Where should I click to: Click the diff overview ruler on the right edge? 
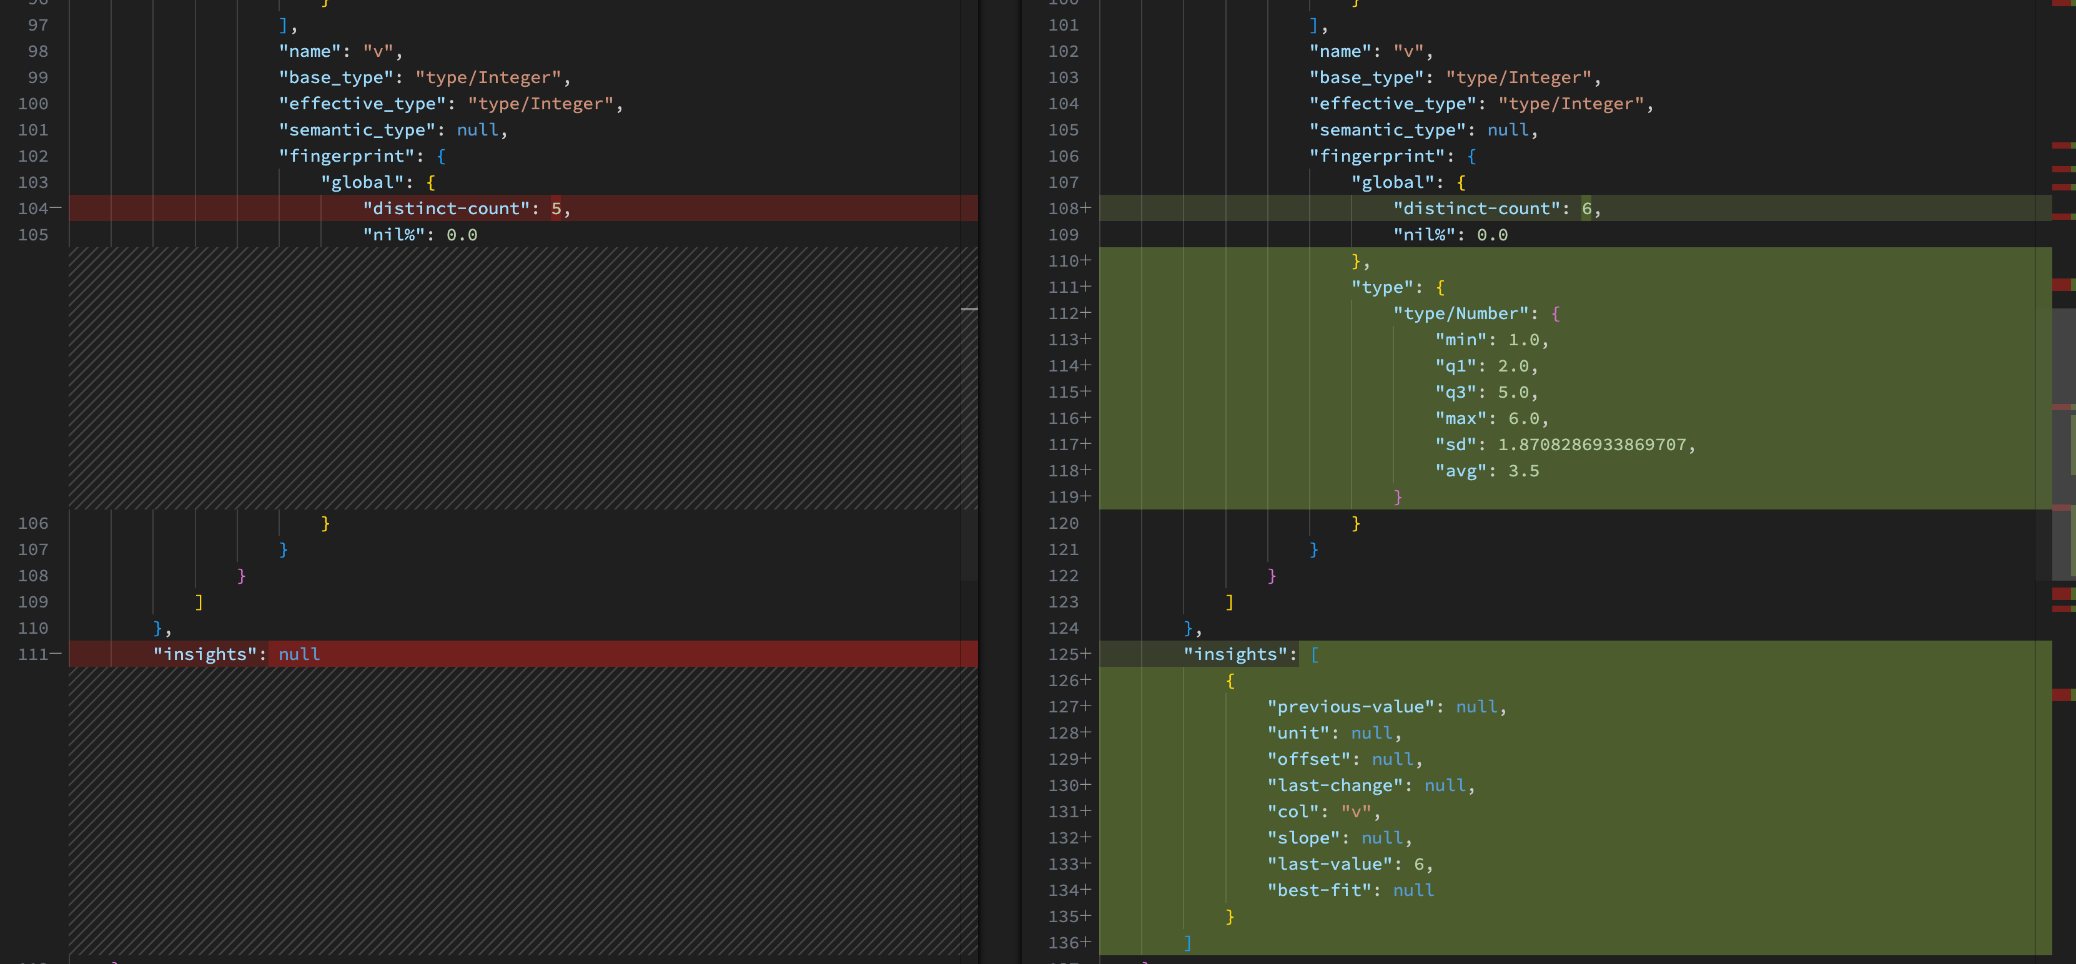click(x=2063, y=403)
